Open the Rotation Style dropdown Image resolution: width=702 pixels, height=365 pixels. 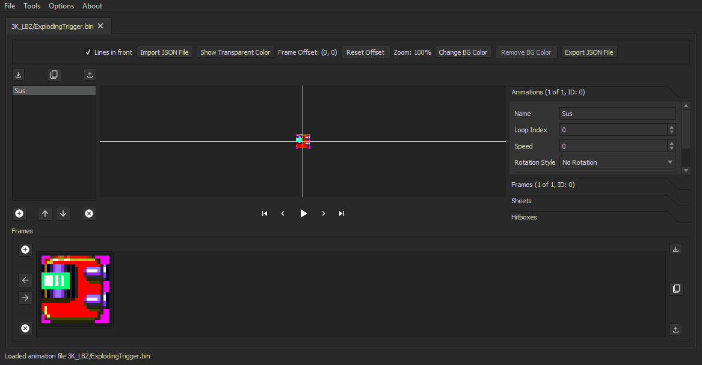[618, 162]
